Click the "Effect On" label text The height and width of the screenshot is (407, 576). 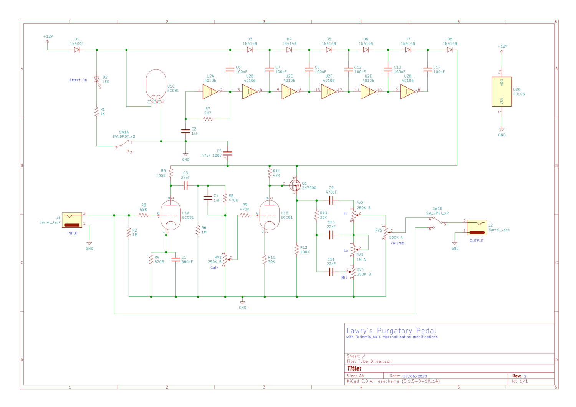(78, 80)
